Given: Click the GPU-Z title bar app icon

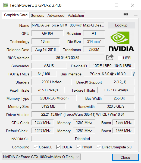Looking at the screenshot, I should (x=5, y=5).
